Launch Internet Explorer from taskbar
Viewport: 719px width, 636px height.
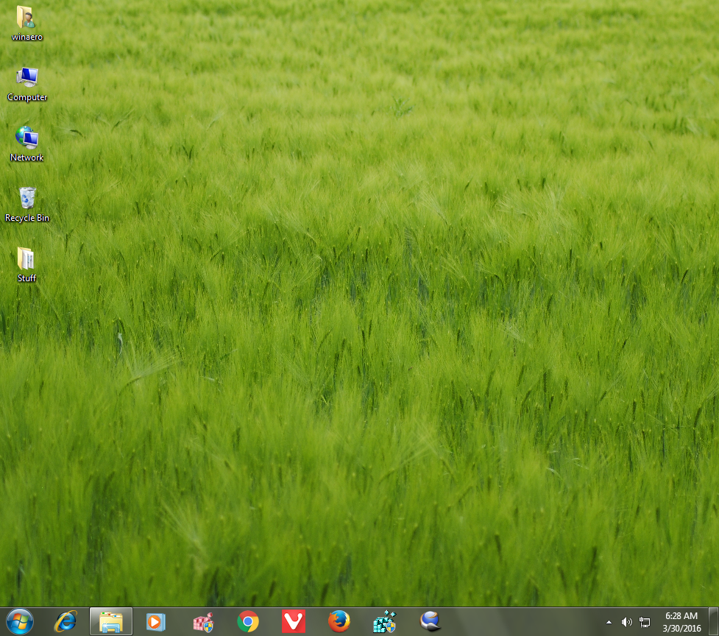(x=65, y=622)
